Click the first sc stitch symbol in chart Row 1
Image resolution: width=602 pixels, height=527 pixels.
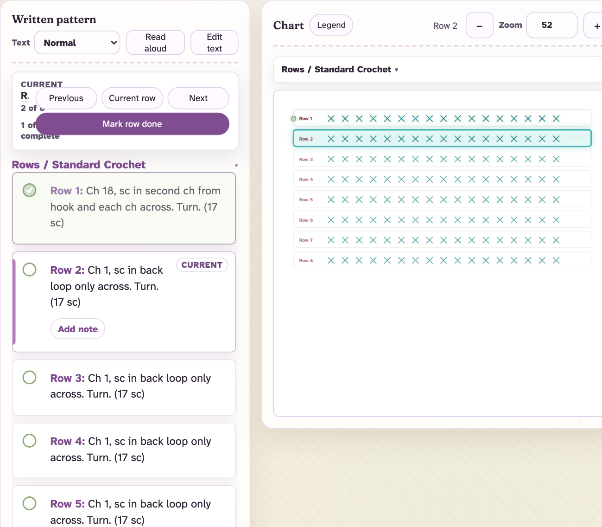pos(331,119)
